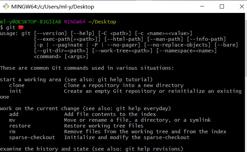The width and height of the screenshot is (247, 152).
Task: Click the 'start a working area' heading line
Action: click(76, 80)
